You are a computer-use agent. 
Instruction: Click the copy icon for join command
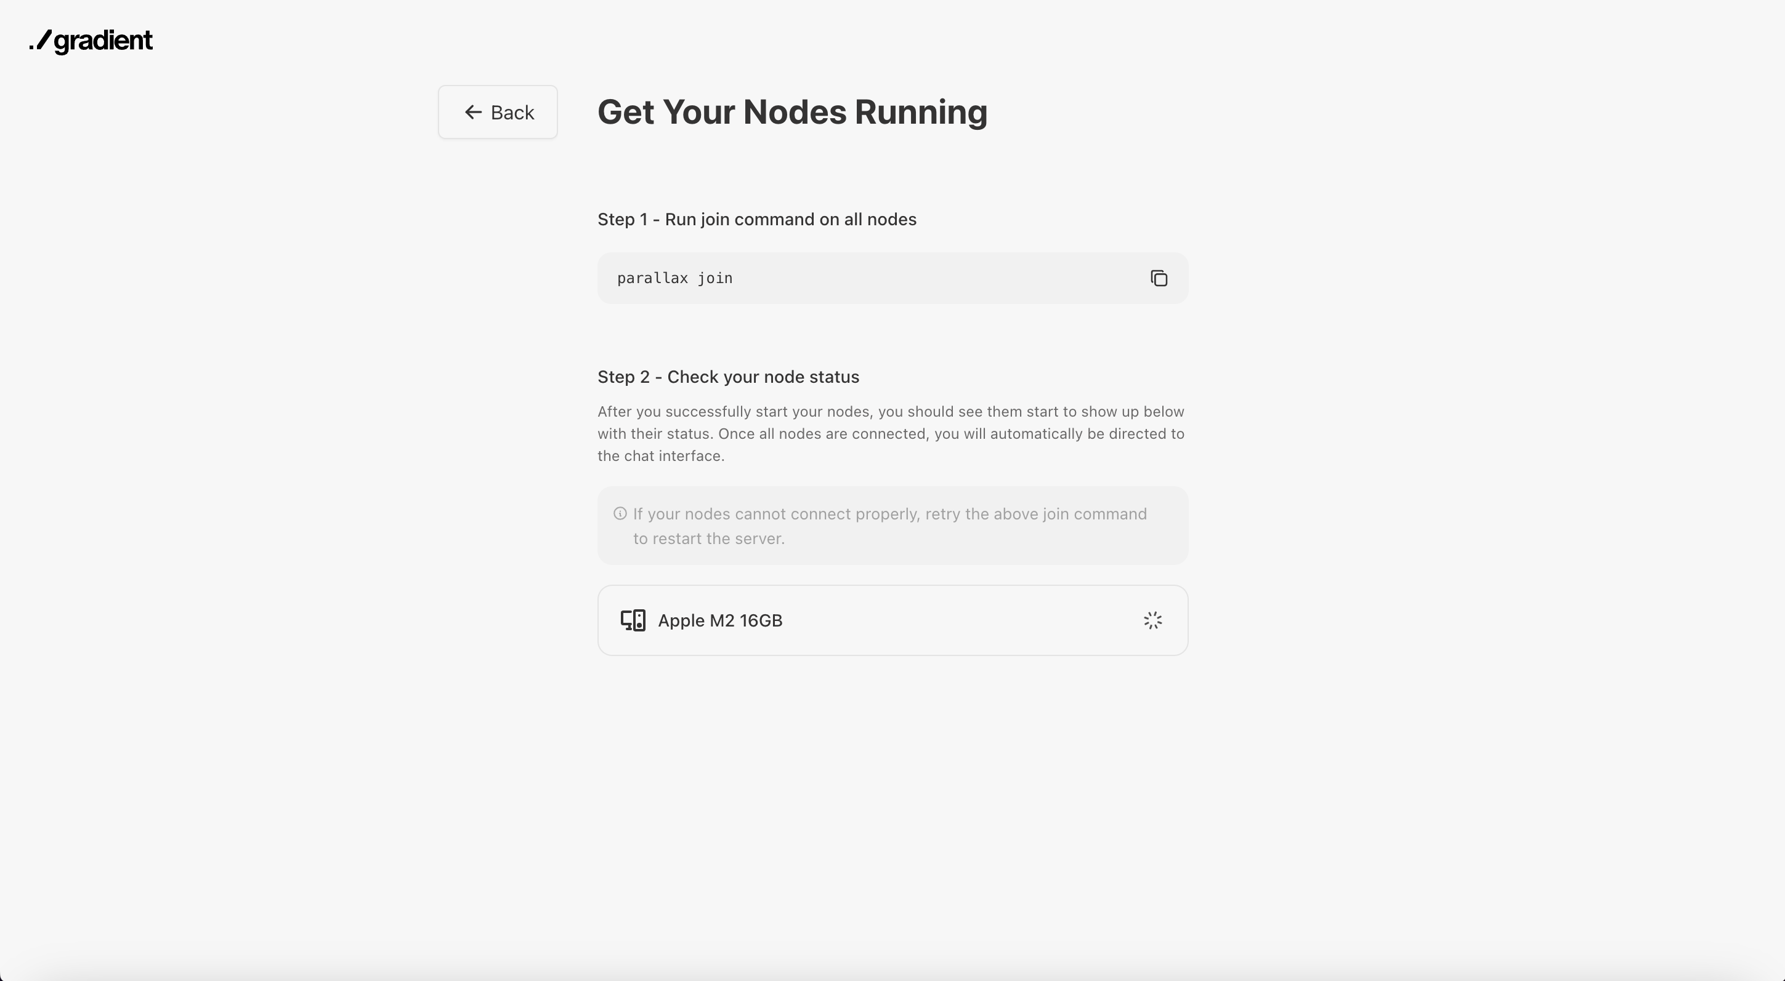coord(1159,278)
